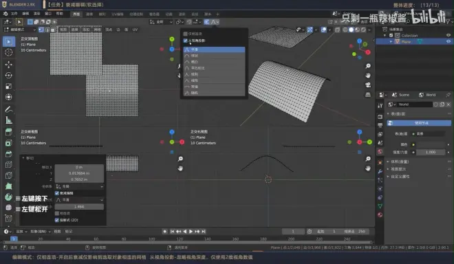The image size is (454, 264).
Task: Choose 随机 falloff from list
Action: 214,93
